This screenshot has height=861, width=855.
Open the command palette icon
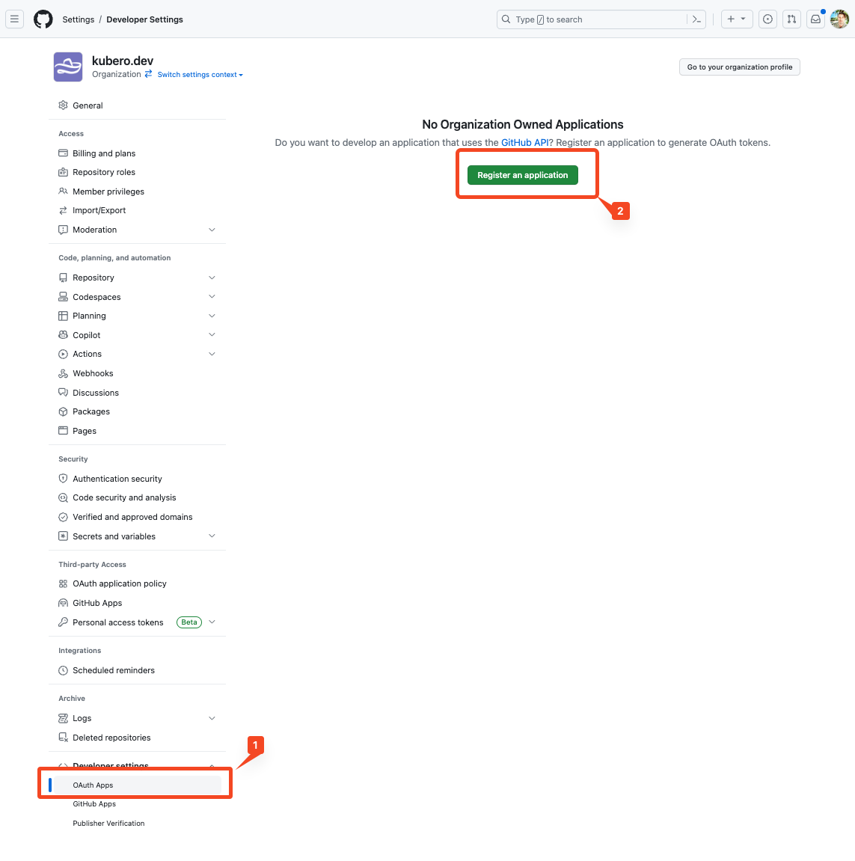click(696, 19)
